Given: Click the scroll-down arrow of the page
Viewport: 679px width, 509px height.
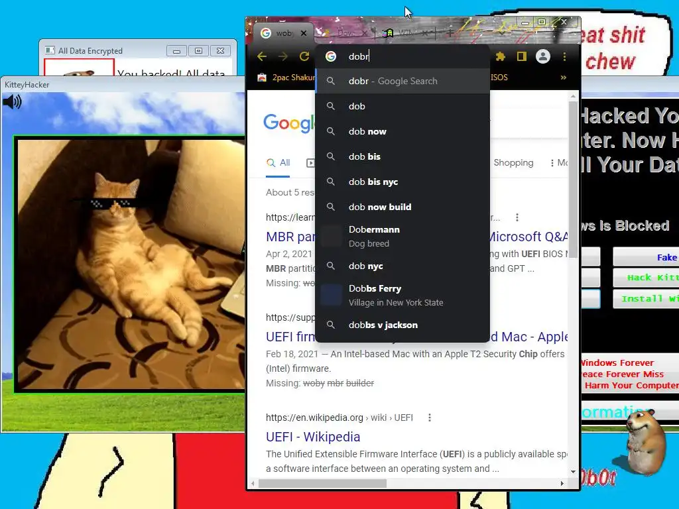Looking at the screenshot, I should (x=573, y=472).
